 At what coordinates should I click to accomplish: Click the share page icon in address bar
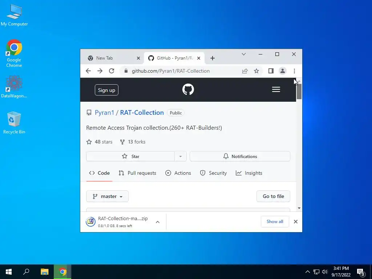click(x=245, y=71)
